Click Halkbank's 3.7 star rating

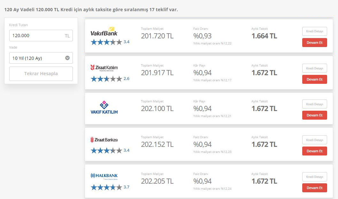110,187
